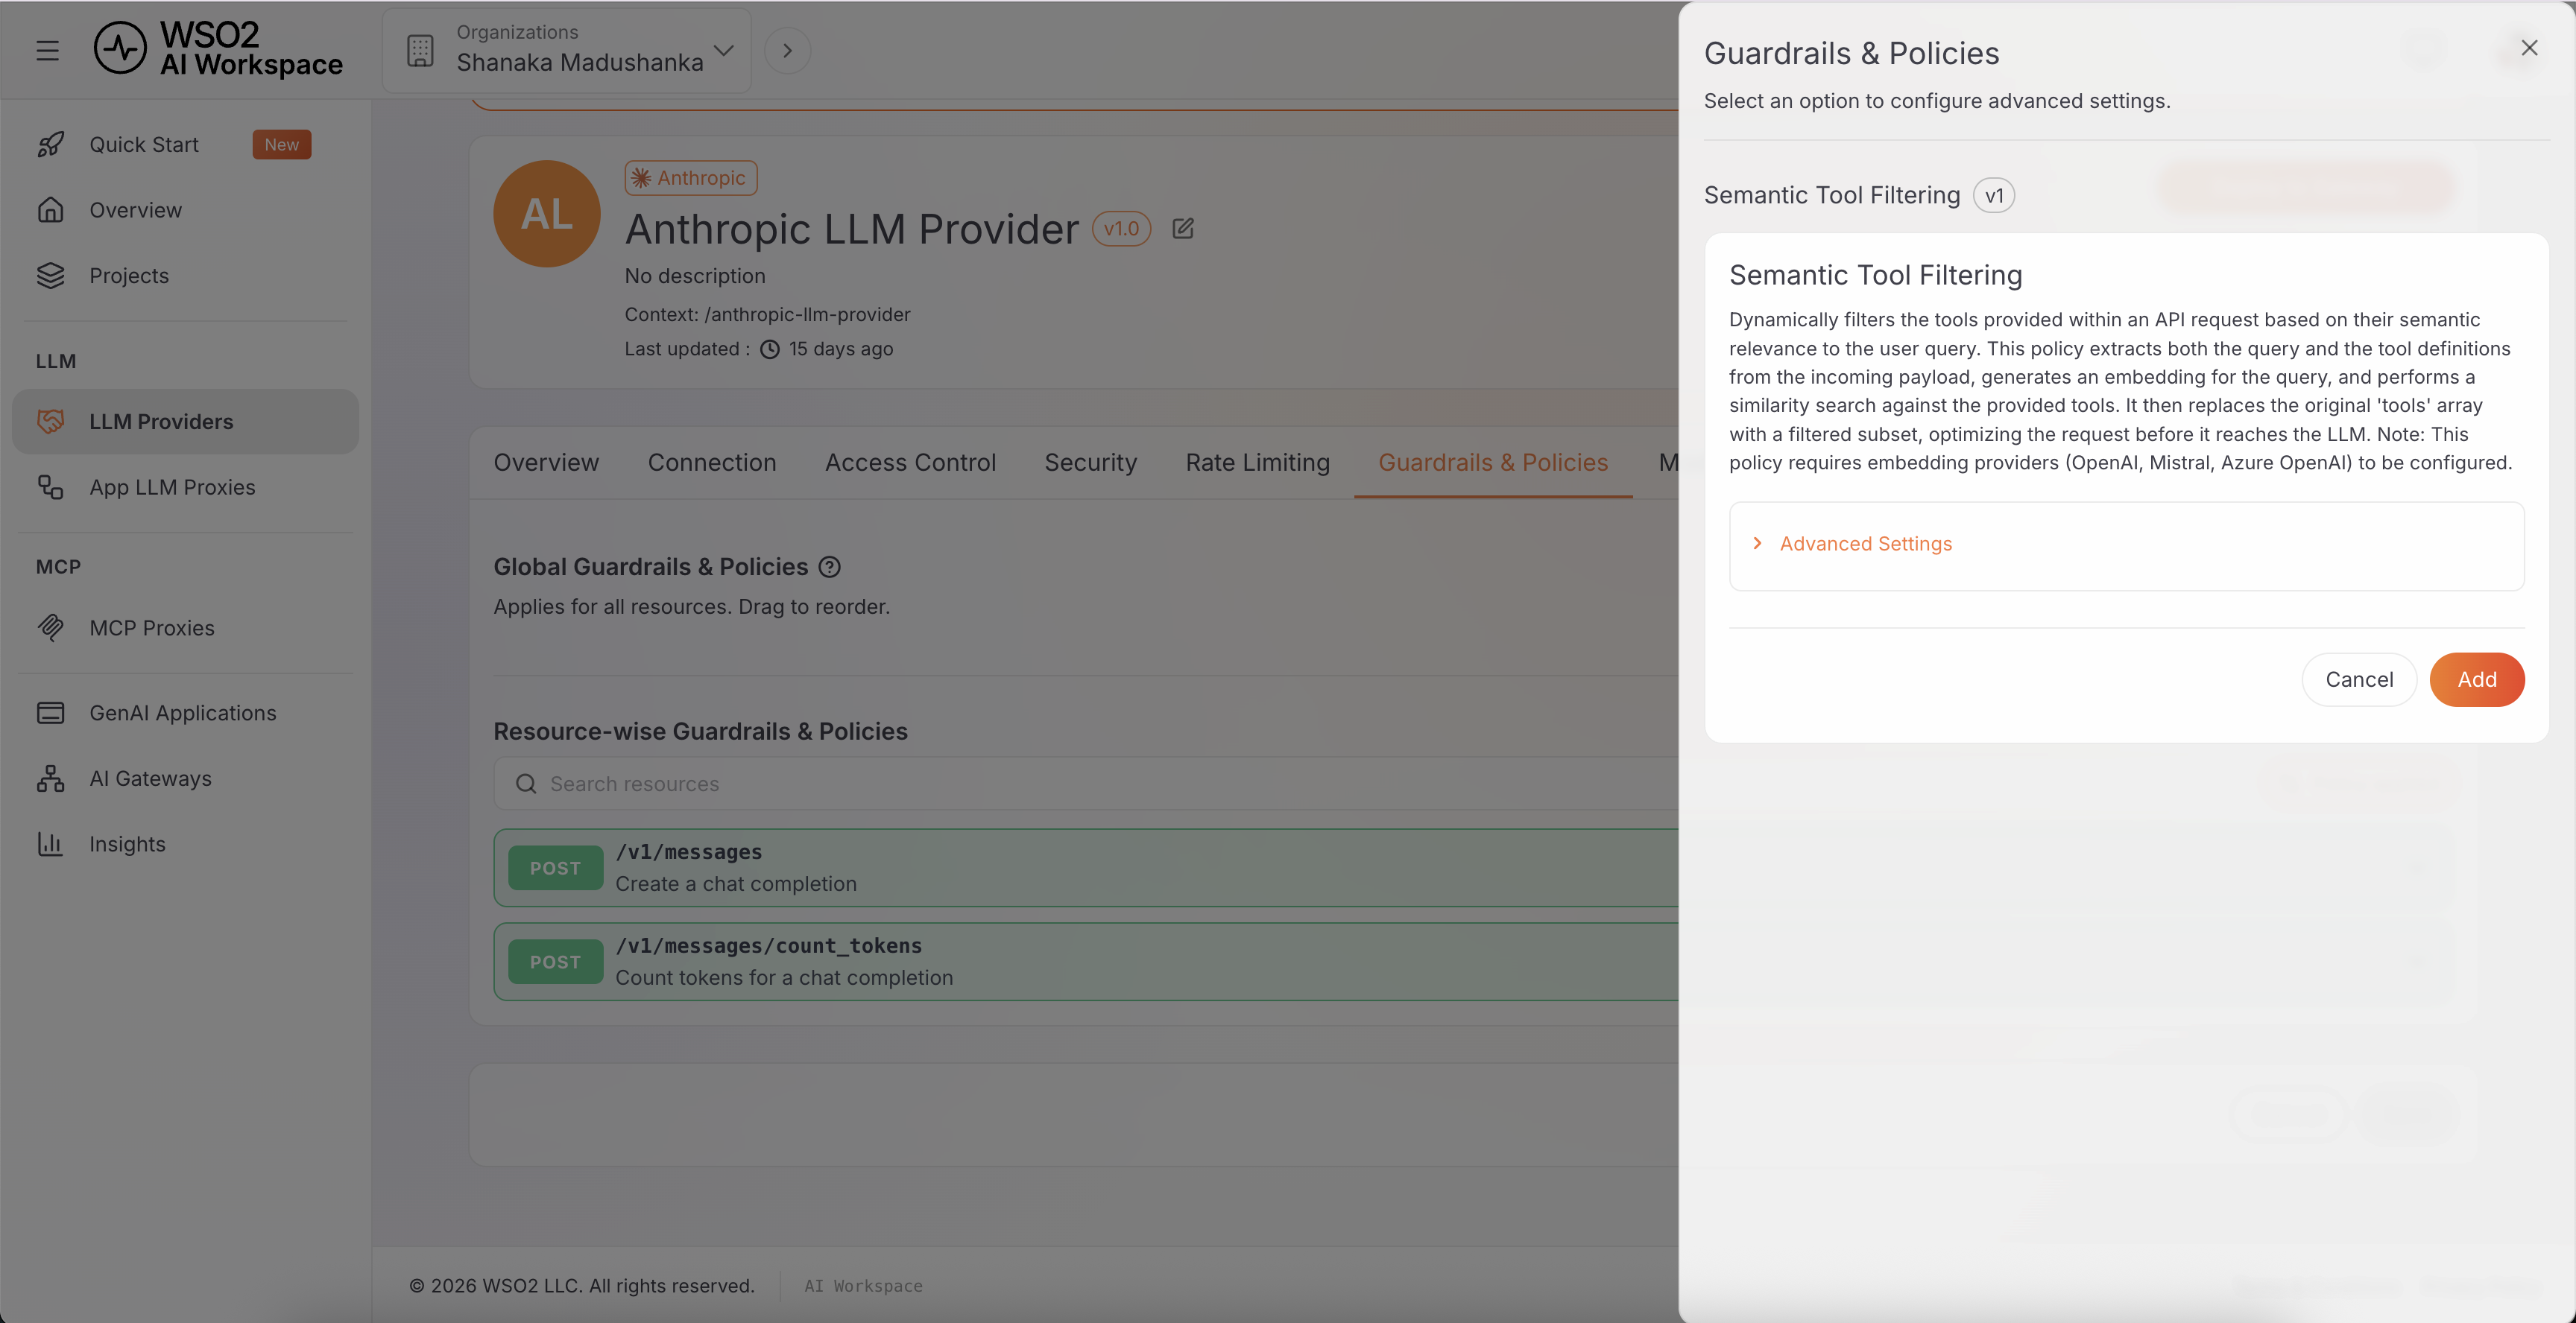Click the AI Gateways network icon
This screenshot has width=2576, height=1323.
click(50, 778)
